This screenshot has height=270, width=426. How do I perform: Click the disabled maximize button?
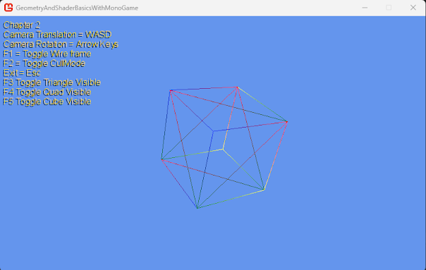[x=389, y=8]
